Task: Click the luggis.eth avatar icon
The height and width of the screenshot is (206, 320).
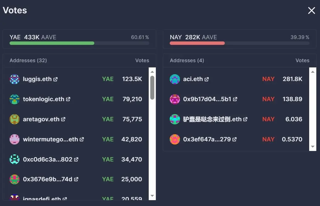Action: click(x=14, y=79)
